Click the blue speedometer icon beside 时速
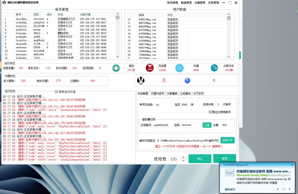Image resolution: width=298 pixels, height=194 pixels. tap(180, 68)
